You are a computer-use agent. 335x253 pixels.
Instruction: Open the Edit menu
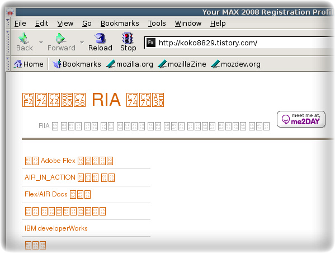[41, 24]
